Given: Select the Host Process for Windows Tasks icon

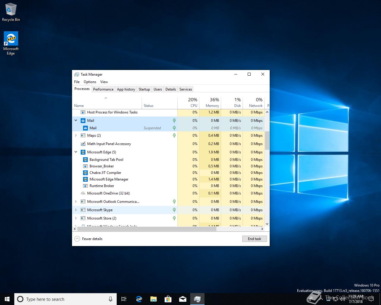Looking at the screenshot, I should (x=83, y=112).
